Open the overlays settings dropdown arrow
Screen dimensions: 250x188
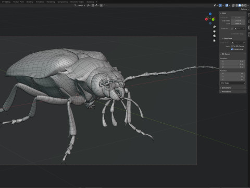pos(230,5)
